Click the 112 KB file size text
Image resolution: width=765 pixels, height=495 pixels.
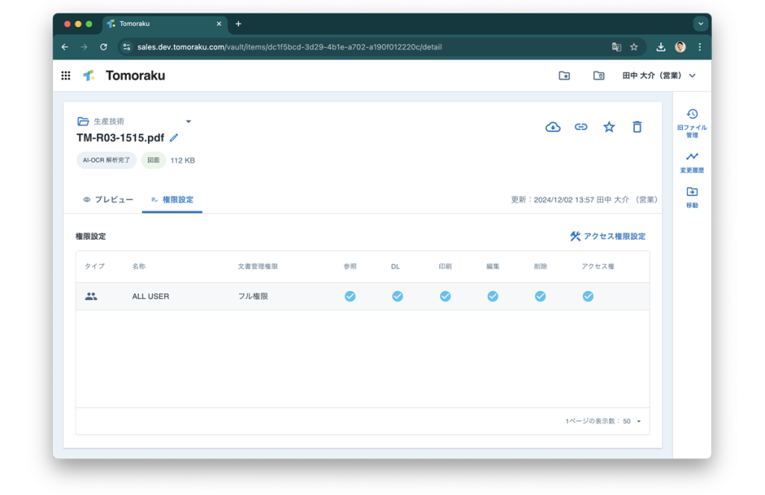182,160
